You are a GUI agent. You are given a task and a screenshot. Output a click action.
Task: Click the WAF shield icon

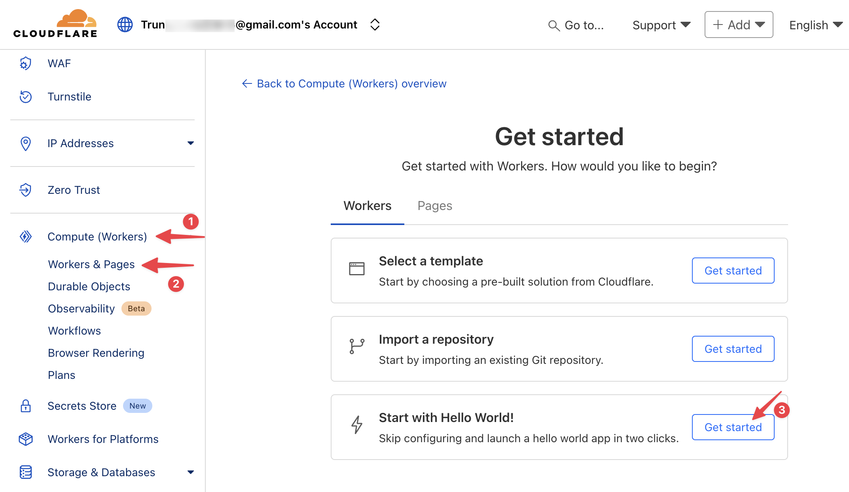click(x=26, y=63)
